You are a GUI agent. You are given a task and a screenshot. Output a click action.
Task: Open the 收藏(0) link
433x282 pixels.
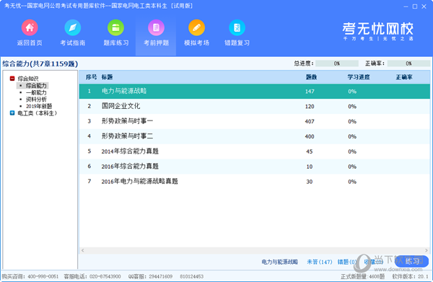pos(374,262)
